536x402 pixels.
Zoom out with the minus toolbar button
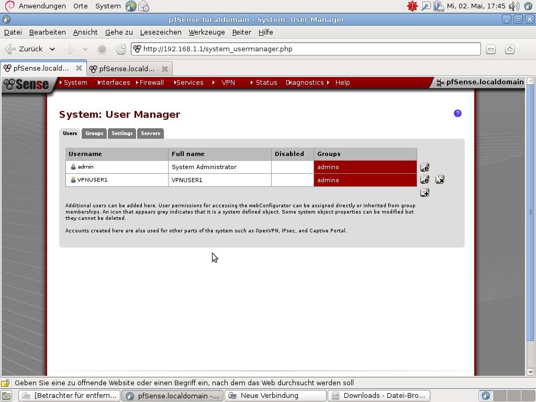491,49
